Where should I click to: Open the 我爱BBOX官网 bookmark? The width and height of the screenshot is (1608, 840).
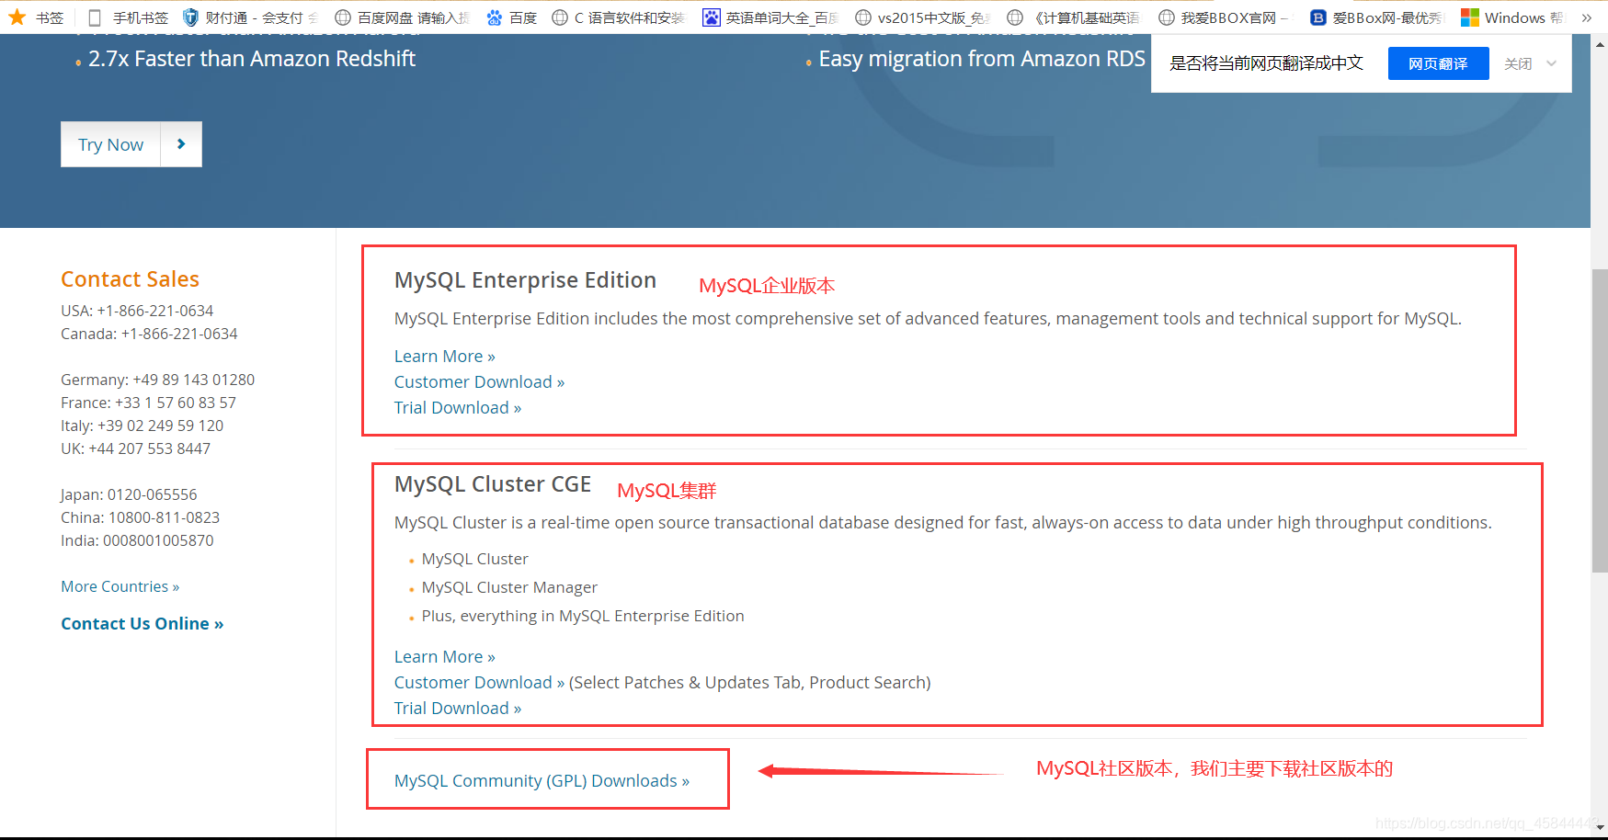pyautogui.click(x=1226, y=17)
